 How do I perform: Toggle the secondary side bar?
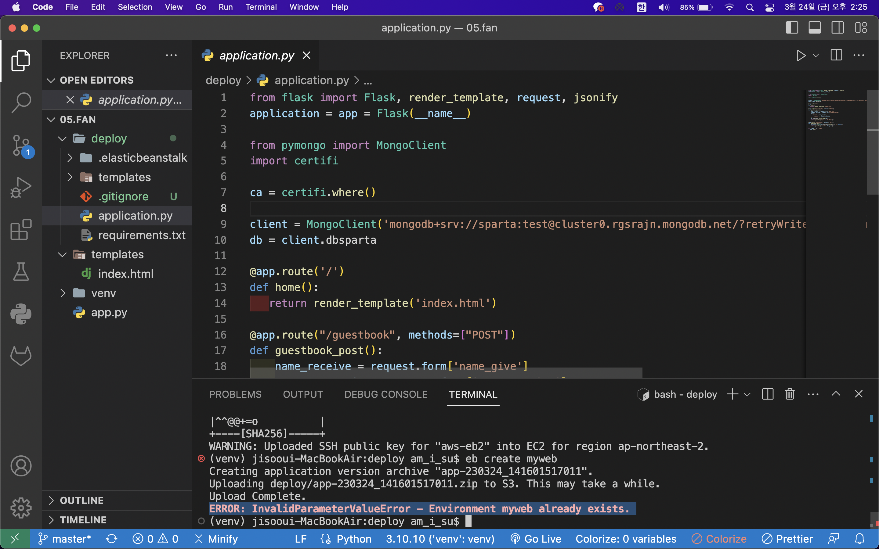coord(837,27)
